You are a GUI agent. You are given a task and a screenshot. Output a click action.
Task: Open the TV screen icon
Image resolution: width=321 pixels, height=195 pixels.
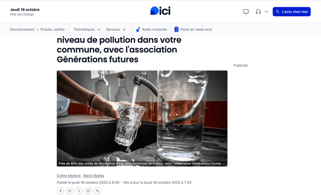coord(246,12)
